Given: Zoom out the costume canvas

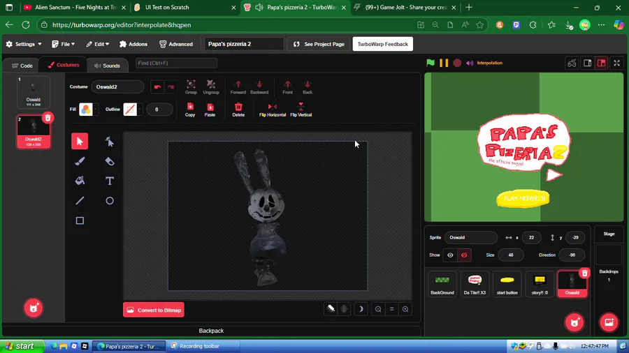Looking at the screenshot, I should tap(378, 309).
